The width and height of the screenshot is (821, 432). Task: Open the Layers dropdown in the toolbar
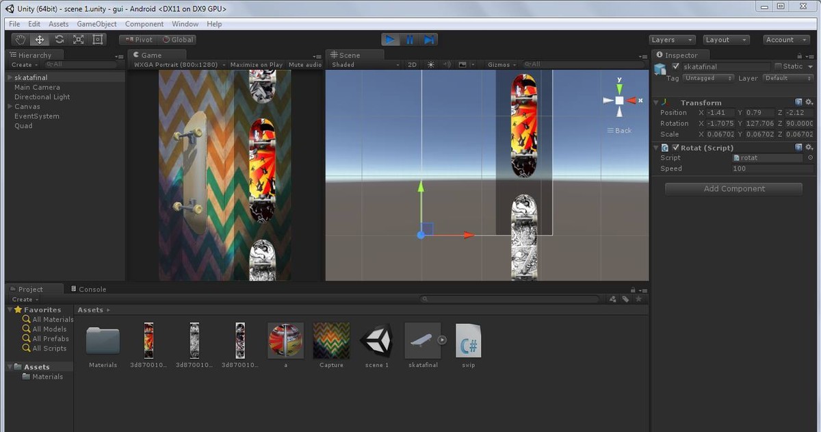coord(671,40)
